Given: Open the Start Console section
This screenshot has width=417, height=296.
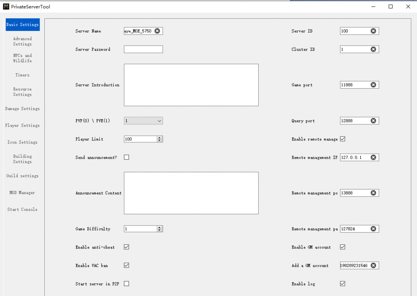Looking at the screenshot, I should pos(22,209).
